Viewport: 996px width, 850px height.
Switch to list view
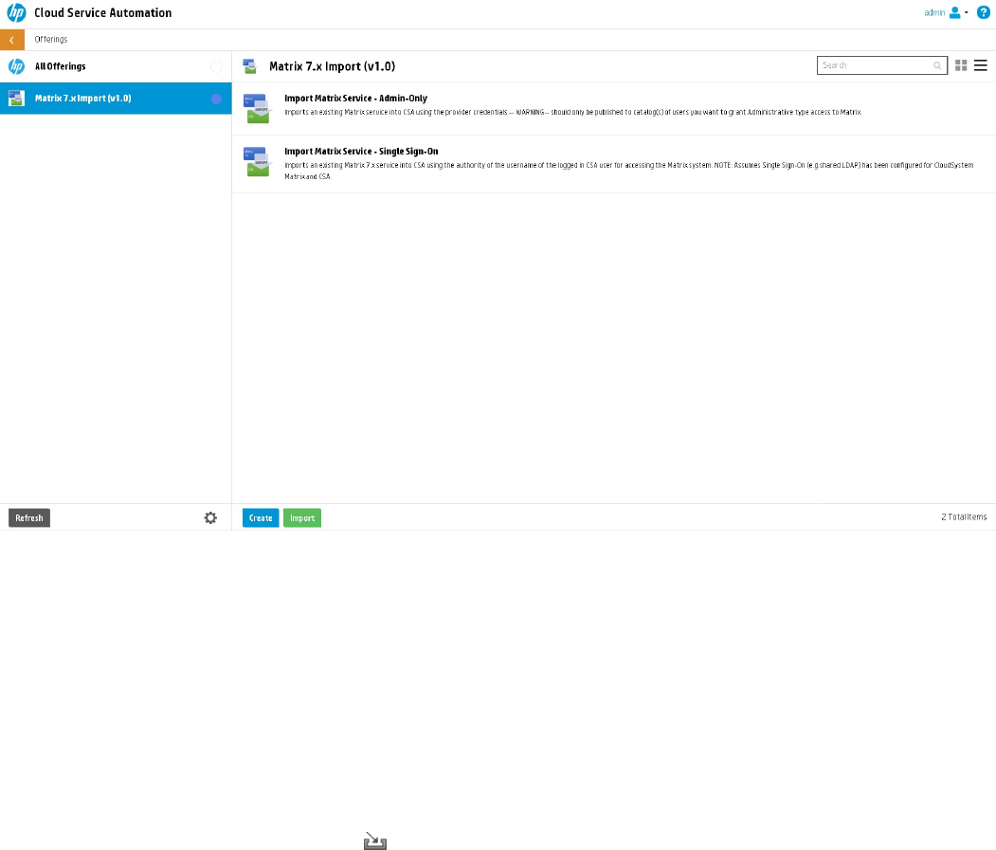coord(980,65)
